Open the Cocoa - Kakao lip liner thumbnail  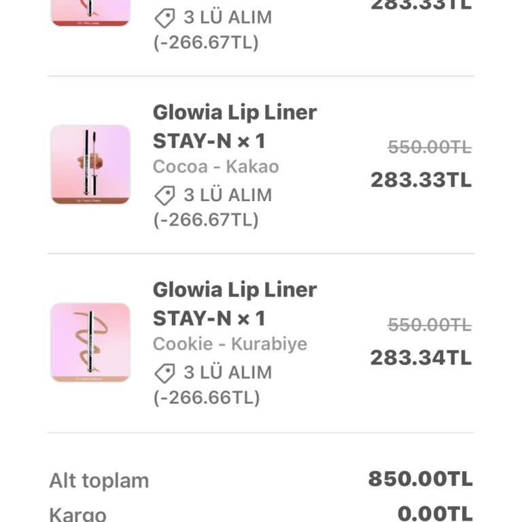(x=90, y=164)
